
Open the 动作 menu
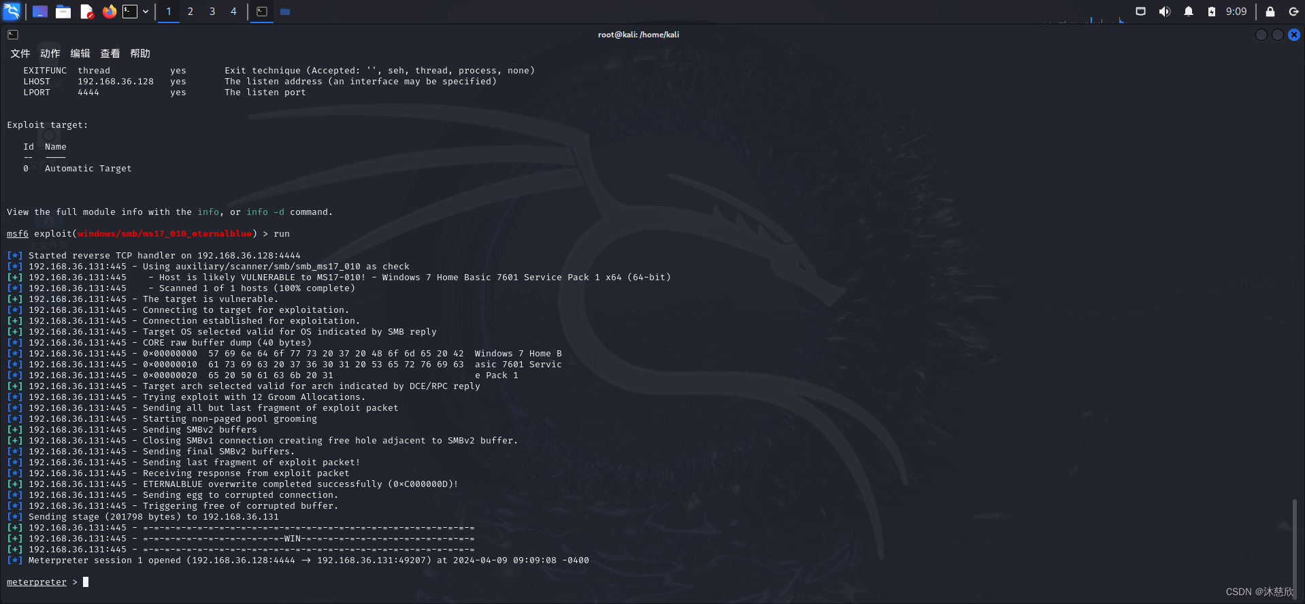50,54
